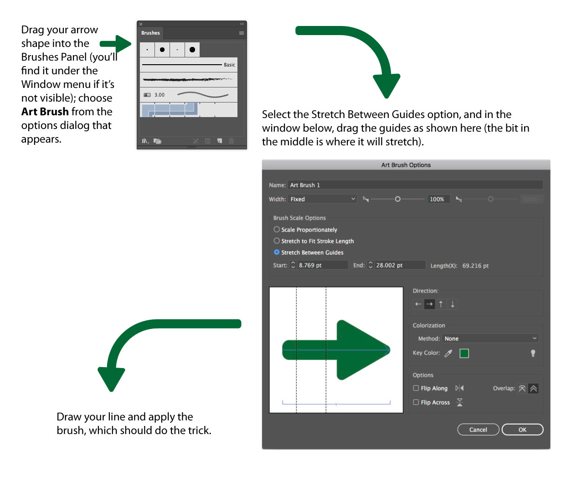The height and width of the screenshot is (492, 582).
Task: Click the Libraries panel icon in Brushes panel
Action: [x=157, y=141]
